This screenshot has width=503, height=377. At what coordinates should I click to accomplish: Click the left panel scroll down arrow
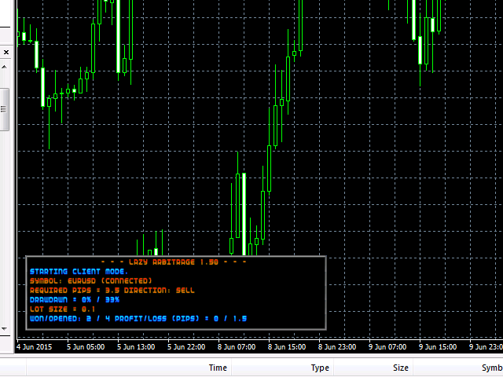(x=5, y=329)
